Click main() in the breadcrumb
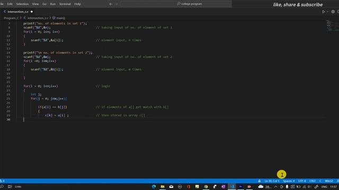Screen dimensions: 339x190 (59, 18)
